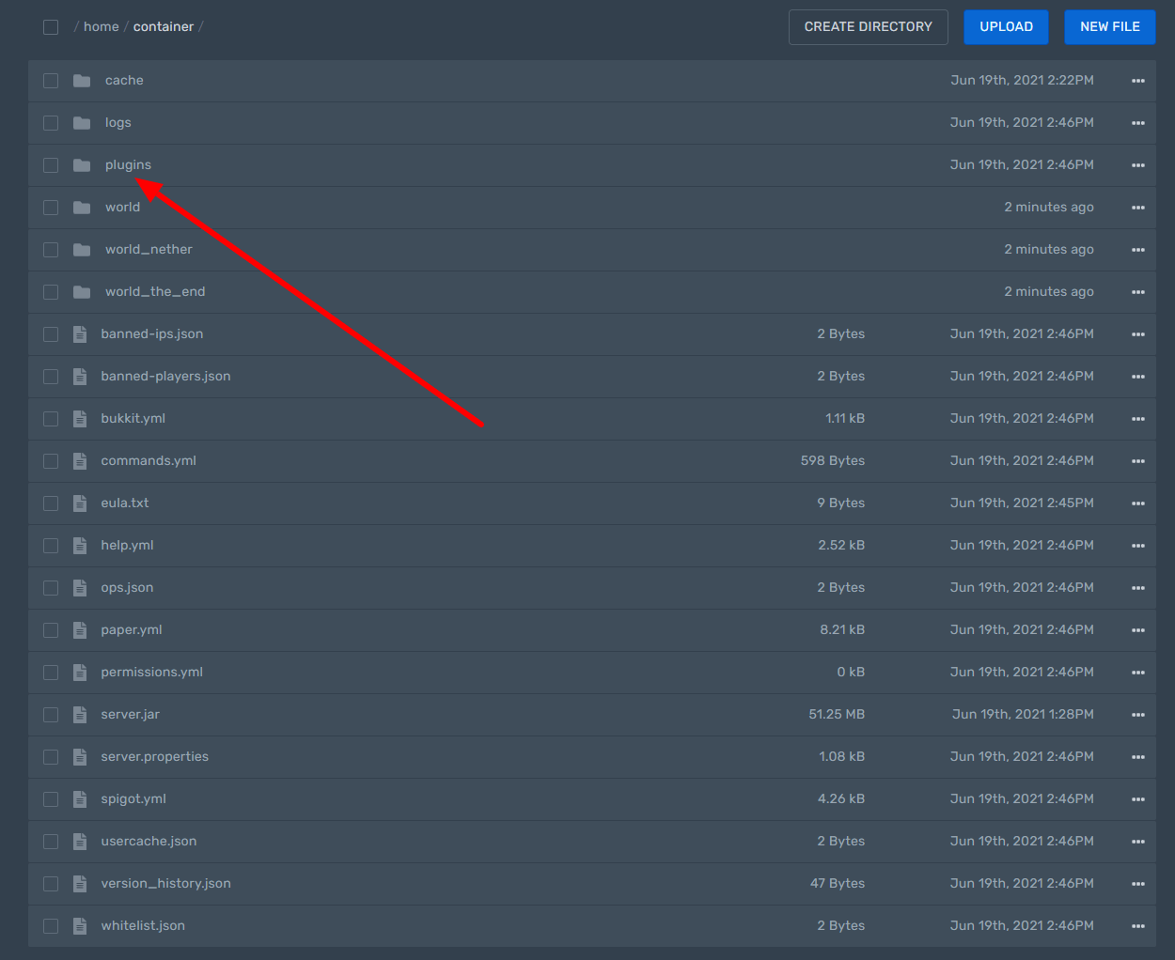Viewport: 1175px width, 960px height.
Task: Click the file icon beside eula.txt
Action: pos(80,503)
